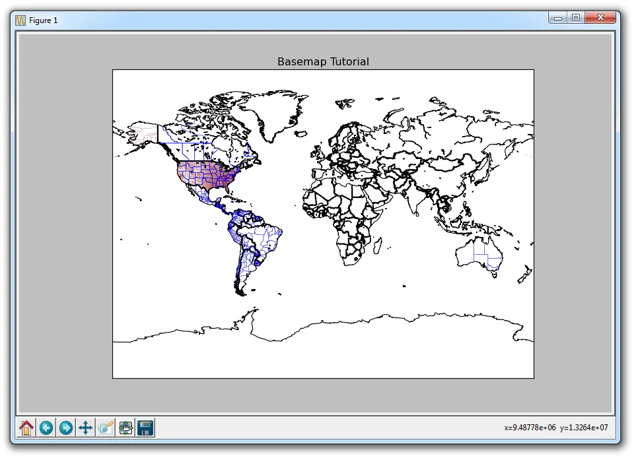Click the Figure 1 window icon
This screenshot has width=636, height=458.
click(20, 20)
